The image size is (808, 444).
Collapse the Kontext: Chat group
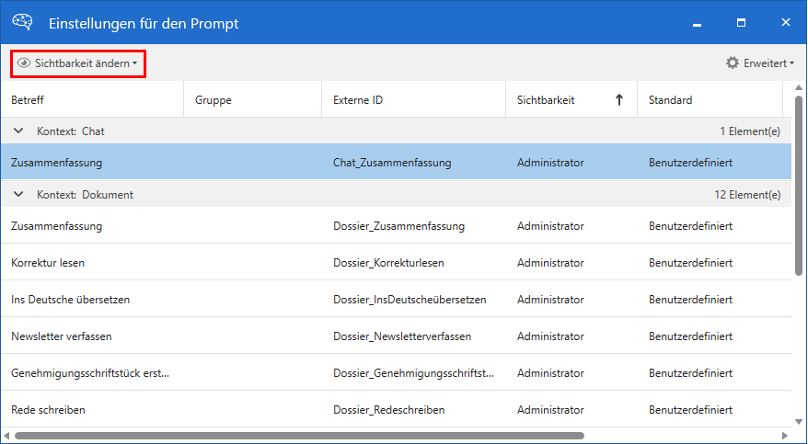point(18,131)
